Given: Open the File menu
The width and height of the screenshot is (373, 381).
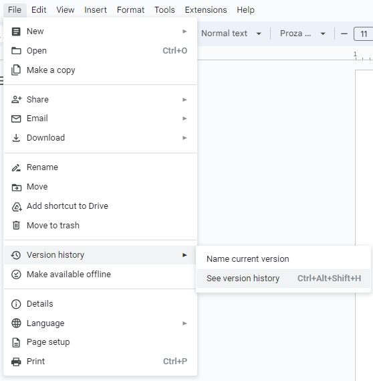Looking at the screenshot, I should [15, 10].
